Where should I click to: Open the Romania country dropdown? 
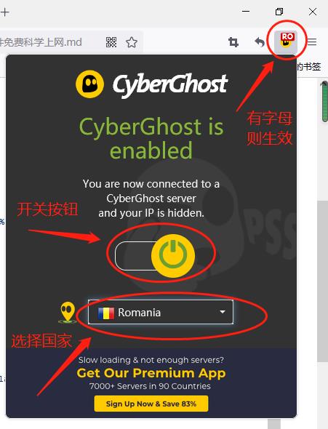pyautogui.click(x=161, y=312)
